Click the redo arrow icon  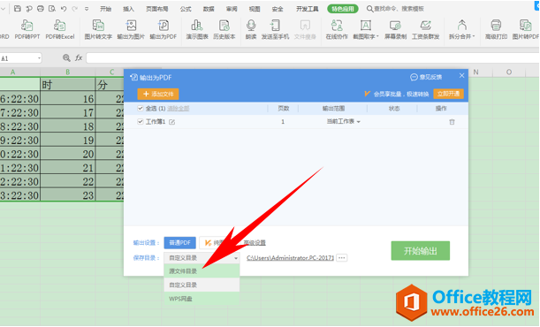pyautogui.click(x=74, y=9)
